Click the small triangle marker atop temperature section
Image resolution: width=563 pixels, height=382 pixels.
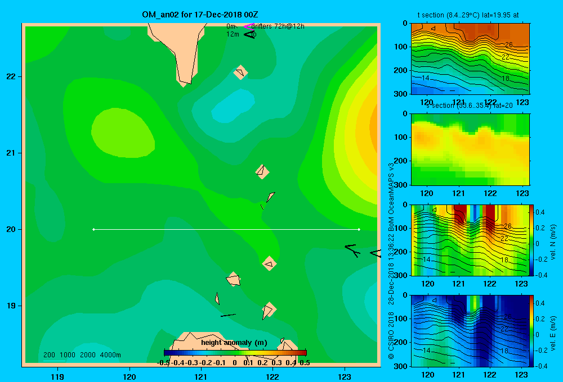tap(434, 28)
